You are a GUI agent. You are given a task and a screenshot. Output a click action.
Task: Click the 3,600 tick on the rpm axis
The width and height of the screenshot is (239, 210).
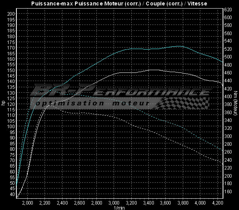tap(166, 203)
